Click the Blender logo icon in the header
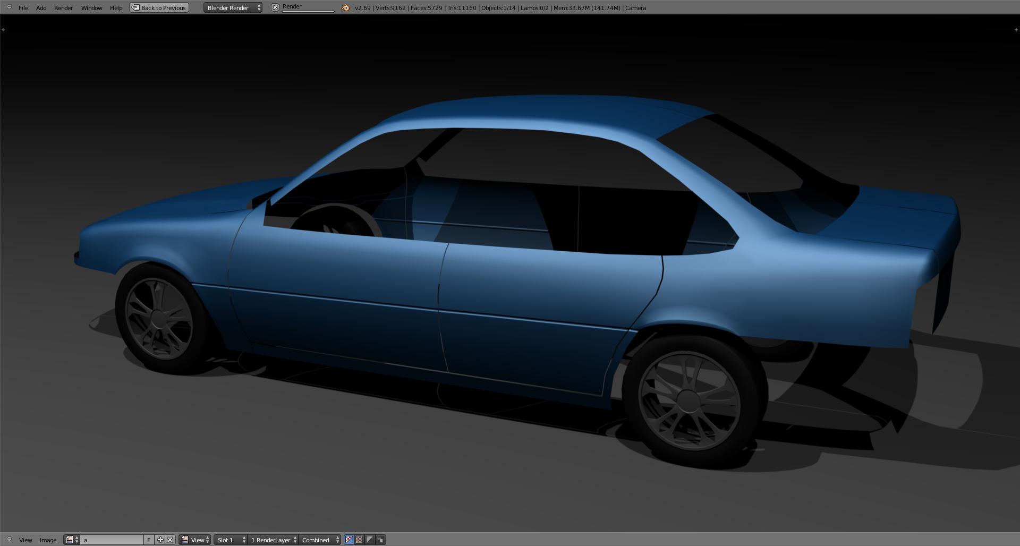The width and height of the screenshot is (1020, 546). coord(345,7)
